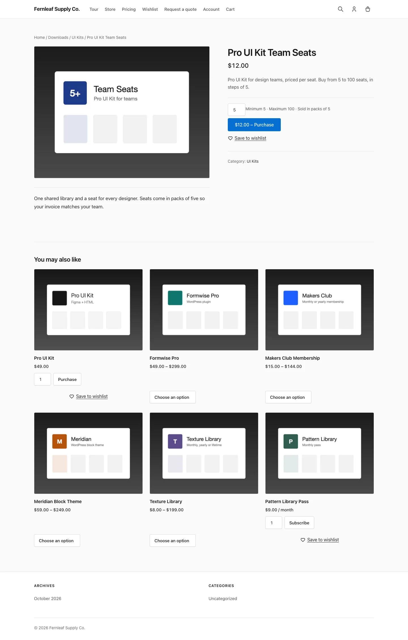Open UI Kits breadcrumb link
The height and width of the screenshot is (640, 408).
[x=78, y=37]
